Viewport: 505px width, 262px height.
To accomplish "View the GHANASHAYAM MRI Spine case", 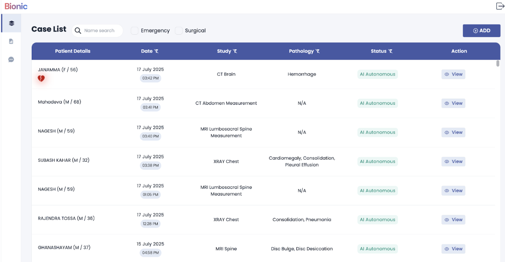I will (x=453, y=249).
